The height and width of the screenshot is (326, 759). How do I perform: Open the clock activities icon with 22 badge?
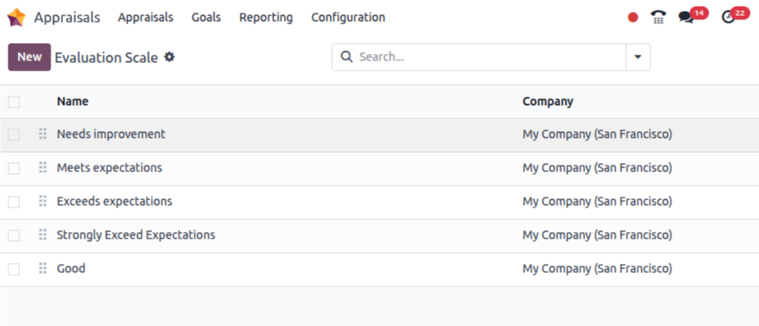(x=728, y=18)
